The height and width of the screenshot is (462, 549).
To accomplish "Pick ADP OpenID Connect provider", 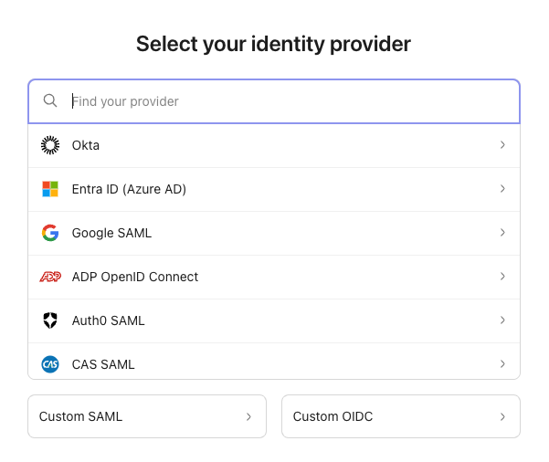I will [135, 277].
